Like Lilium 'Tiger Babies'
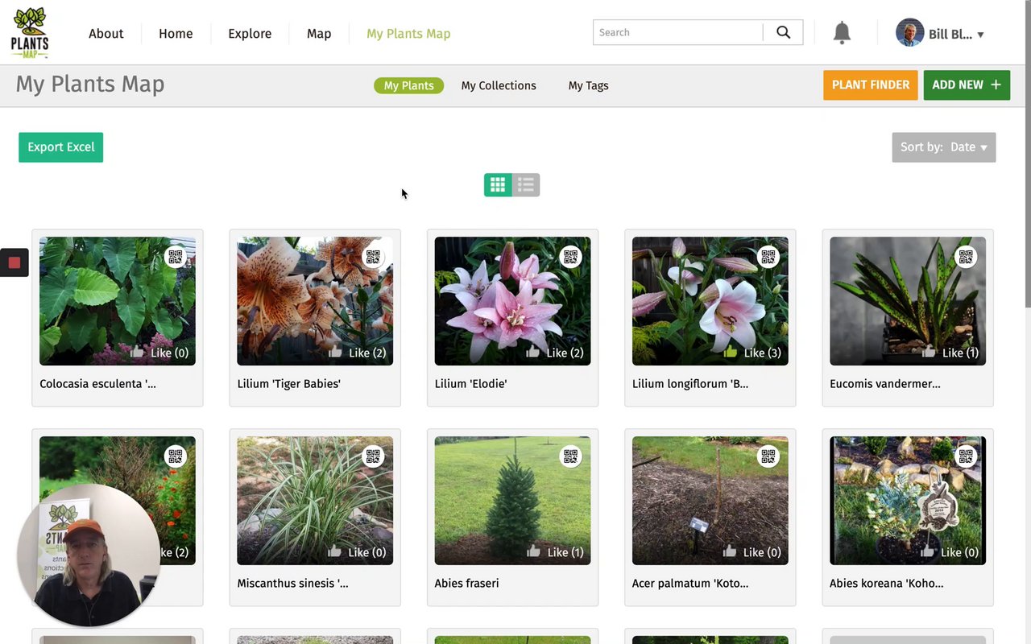Image resolution: width=1031 pixels, height=644 pixels. (x=357, y=353)
